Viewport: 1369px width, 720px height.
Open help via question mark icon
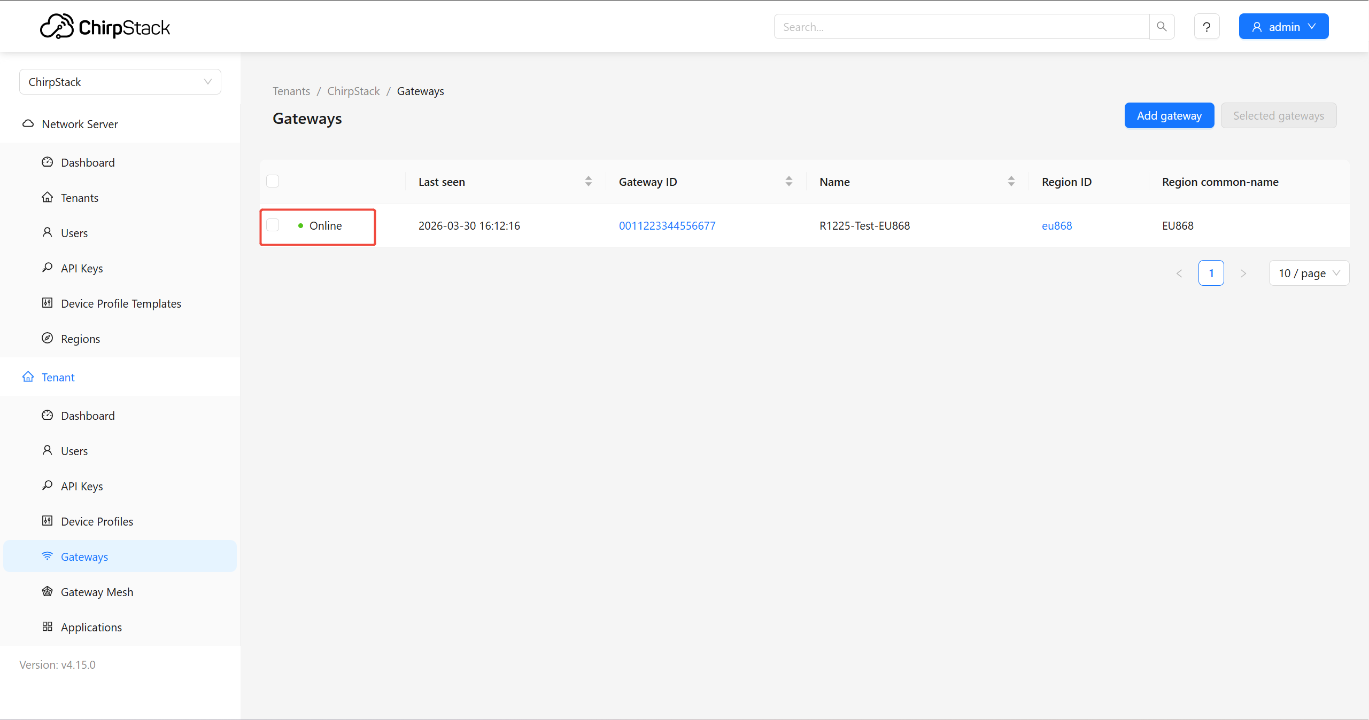(1206, 27)
